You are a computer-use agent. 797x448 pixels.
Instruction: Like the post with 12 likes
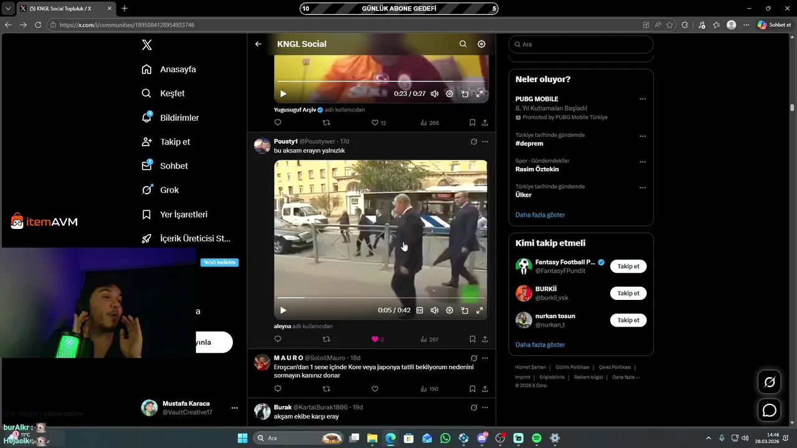(379, 123)
